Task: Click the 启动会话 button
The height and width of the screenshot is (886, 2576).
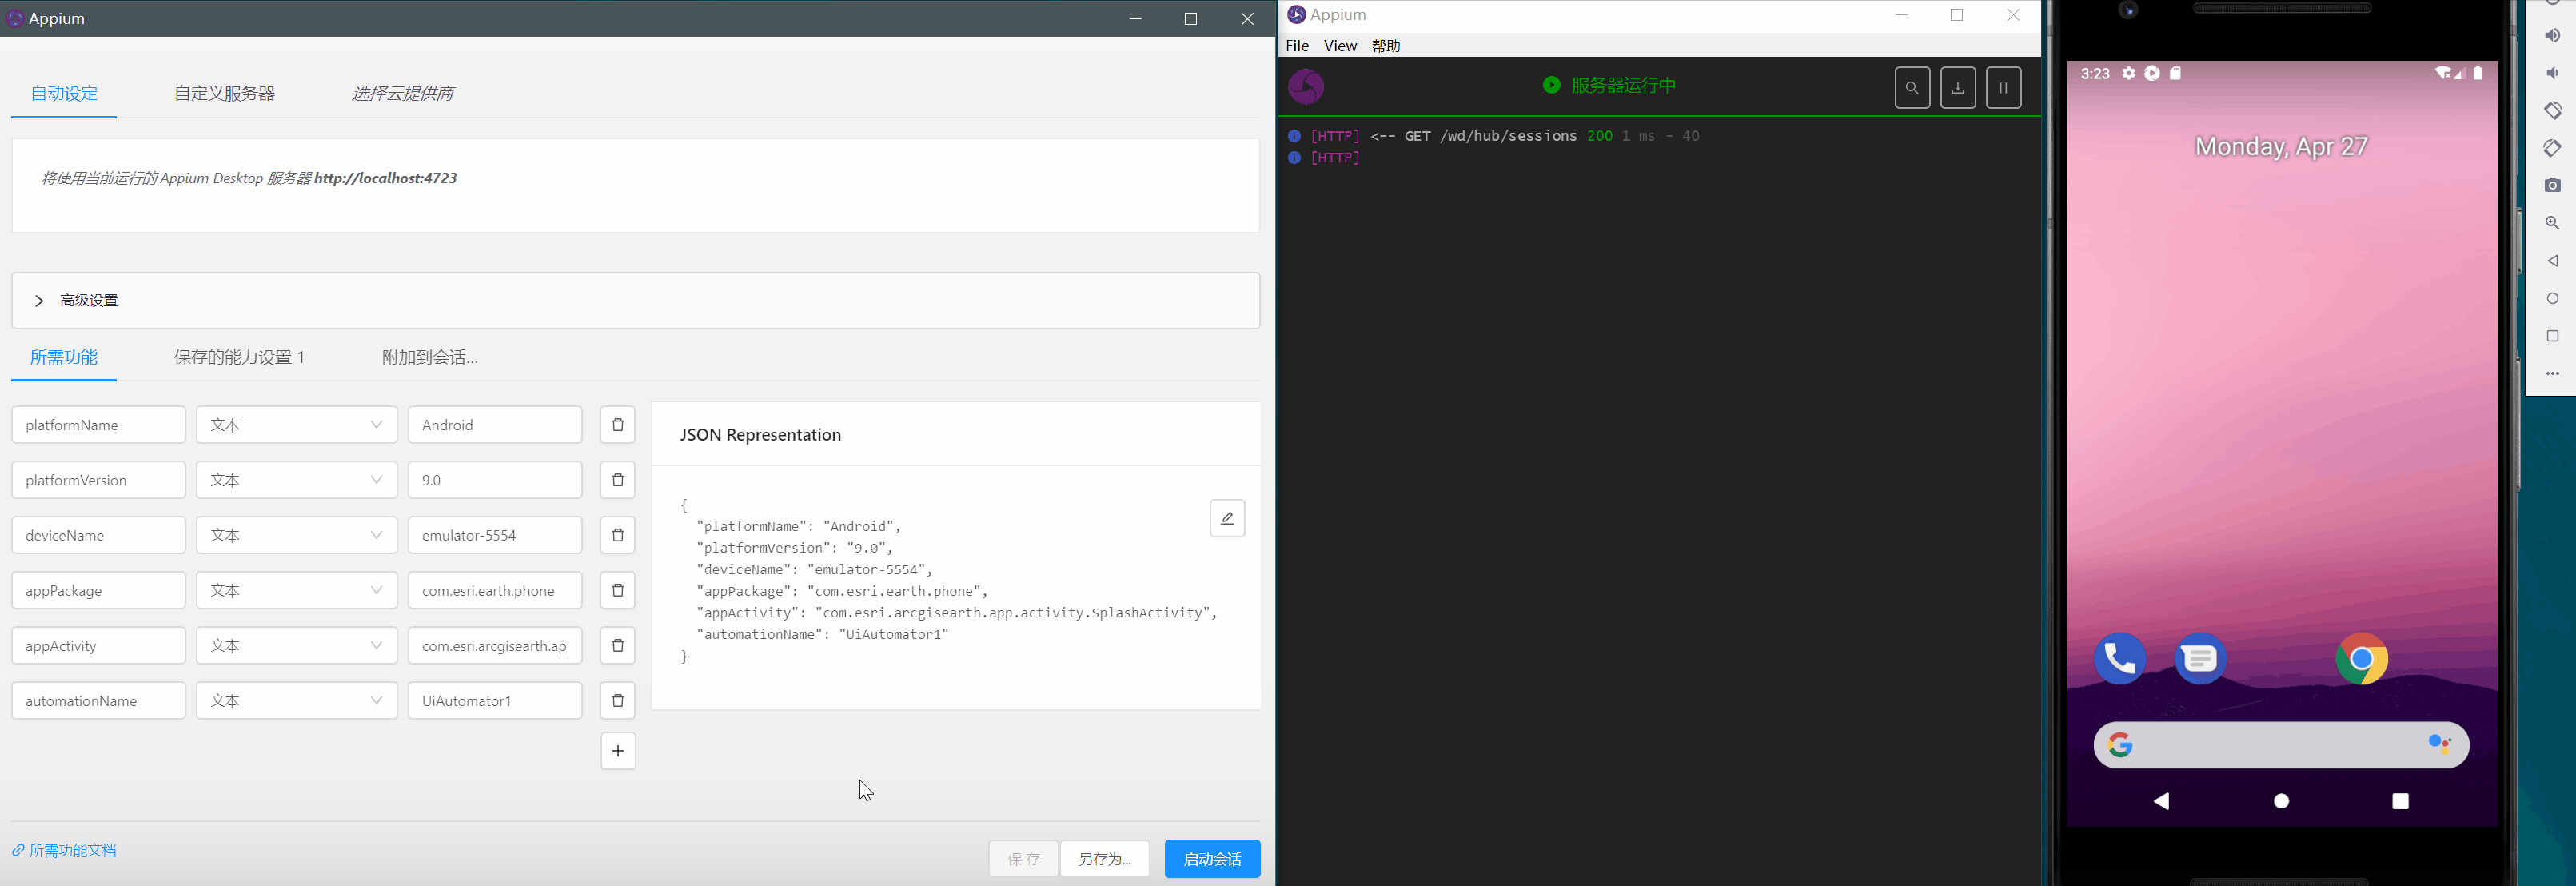Action: [x=1212, y=859]
